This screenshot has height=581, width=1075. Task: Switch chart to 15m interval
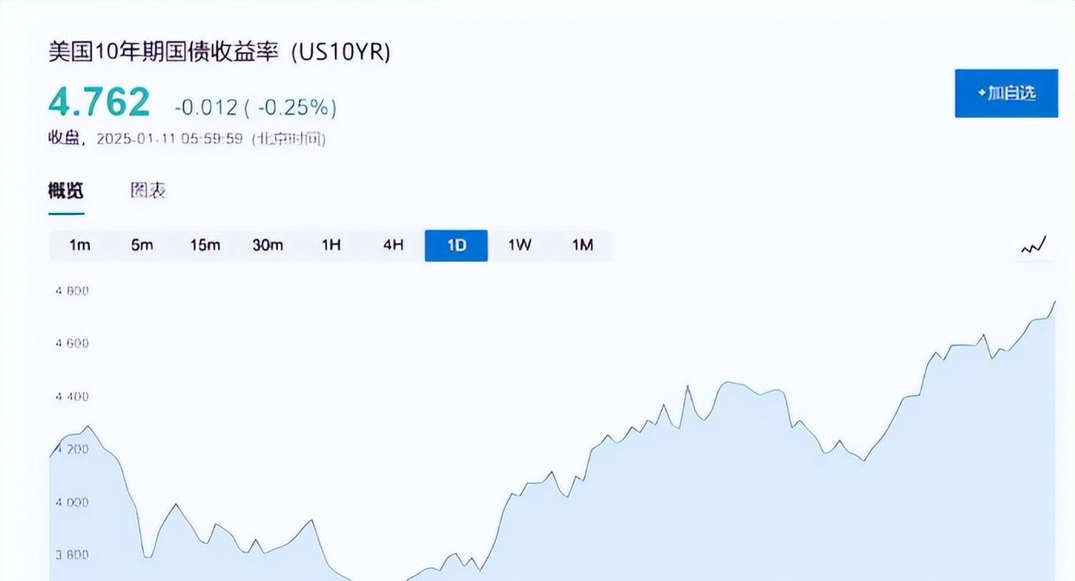click(205, 245)
